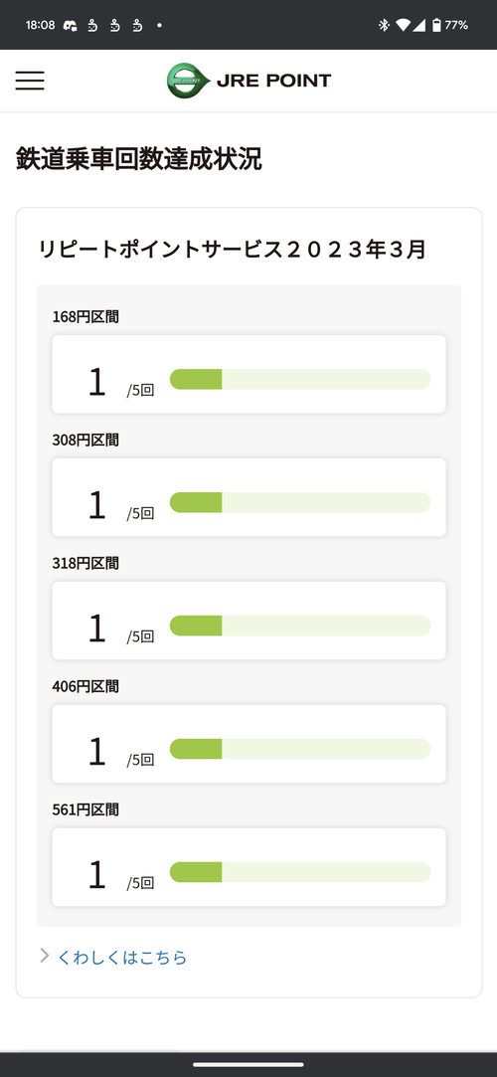Image resolution: width=497 pixels, height=1077 pixels.
Task: Tap the 168円区間 label
Action: point(85,316)
